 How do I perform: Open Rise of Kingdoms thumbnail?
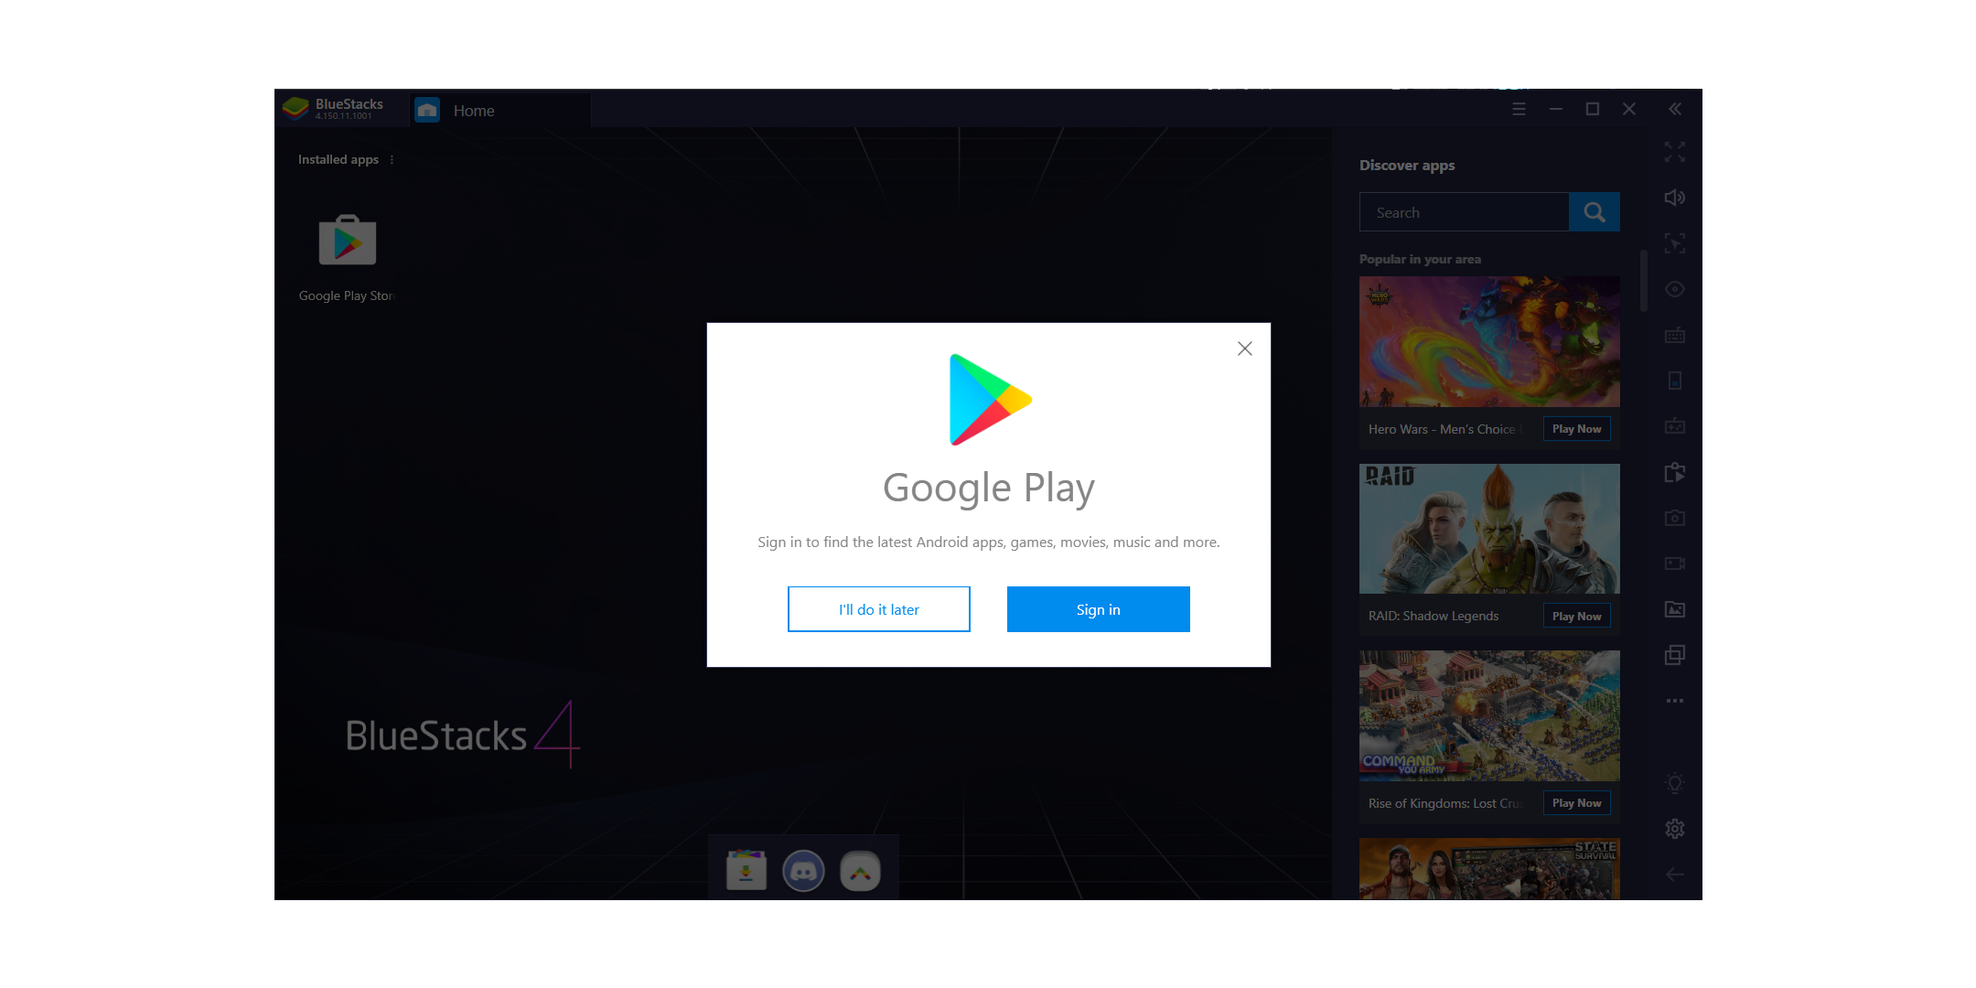[1489, 716]
